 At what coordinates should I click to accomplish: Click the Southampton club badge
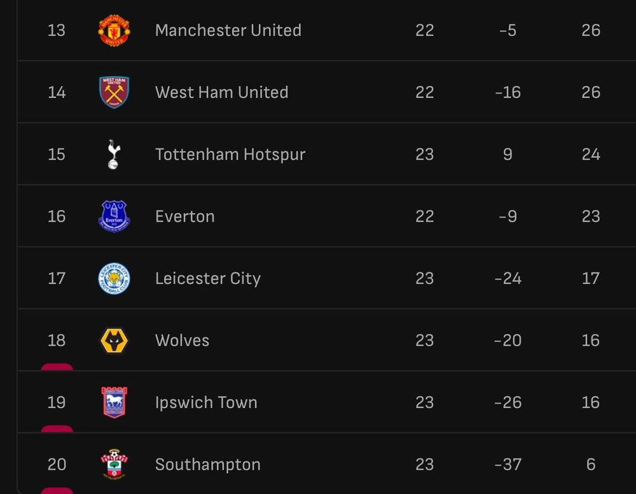114,464
